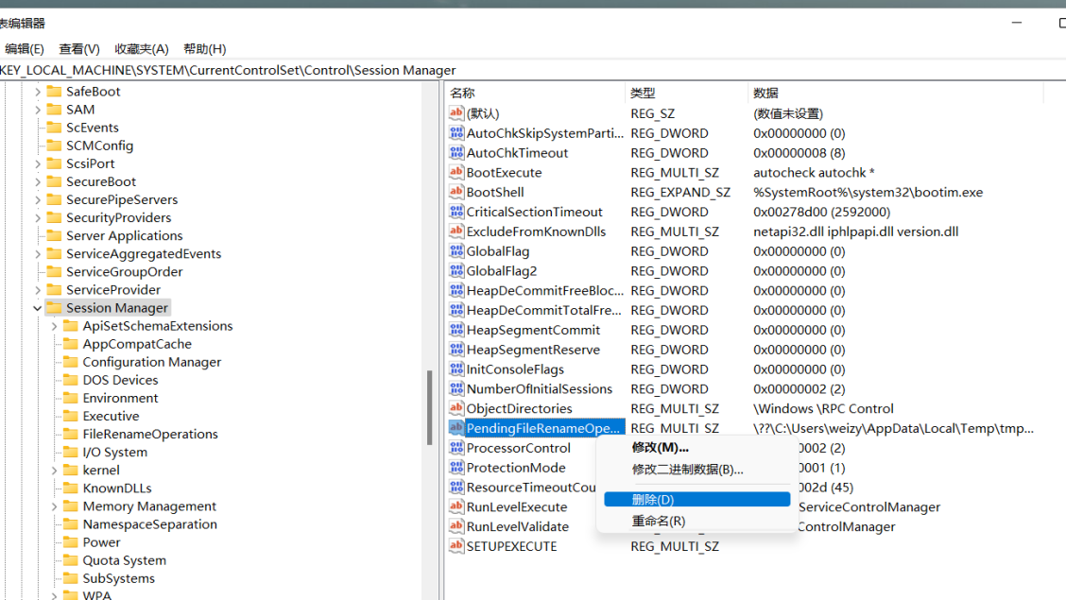The width and height of the screenshot is (1066, 600).
Task: Expand the kernel subkey
Action: click(56, 470)
